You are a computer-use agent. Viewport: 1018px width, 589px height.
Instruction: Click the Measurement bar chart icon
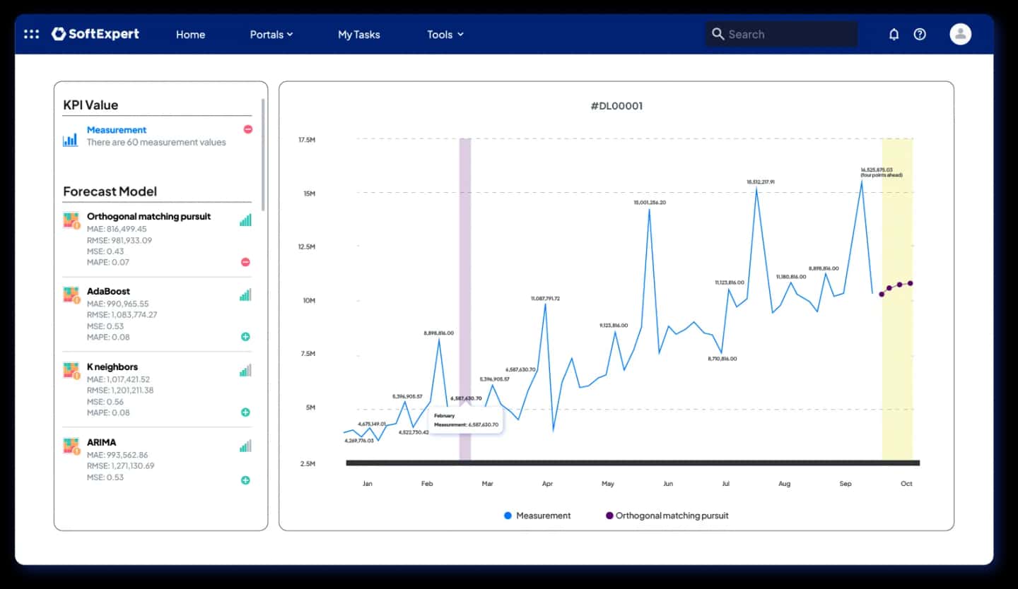click(71, 139)
